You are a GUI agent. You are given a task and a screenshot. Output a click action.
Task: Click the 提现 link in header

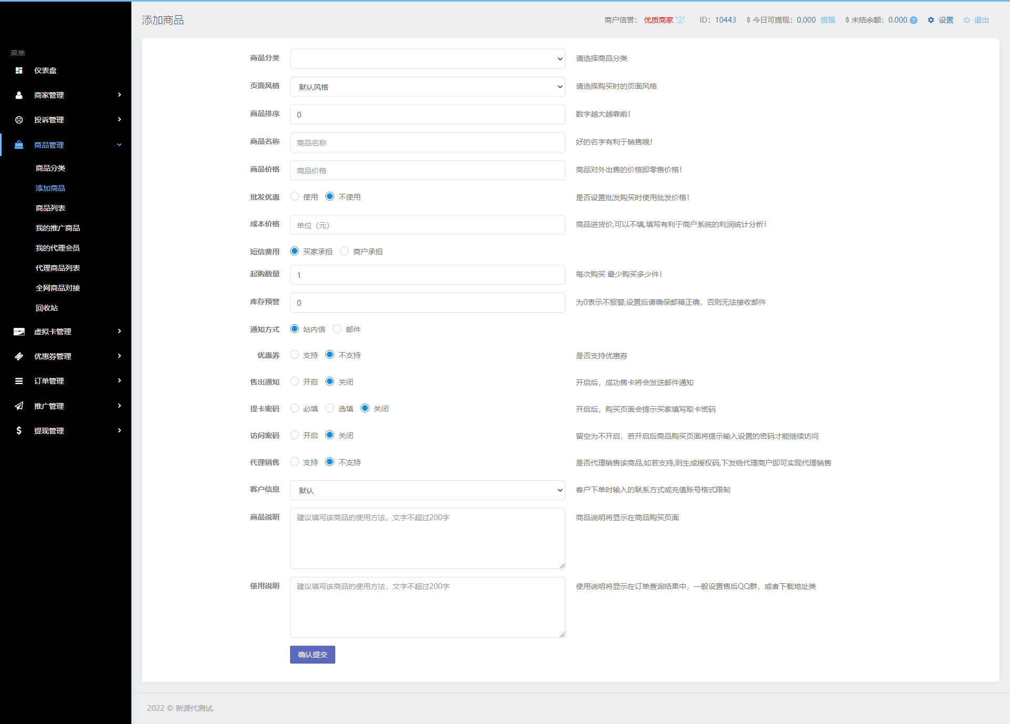tap(828, 20)
